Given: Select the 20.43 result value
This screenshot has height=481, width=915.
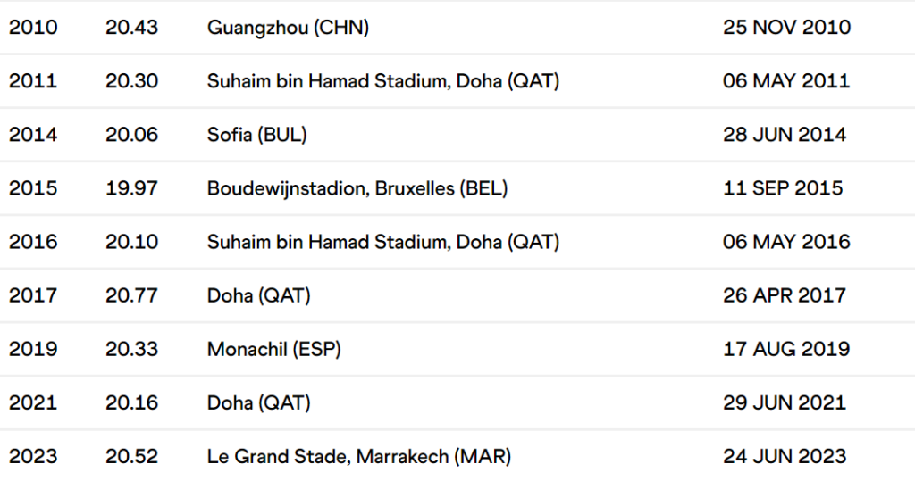Looking at the screenshot, I should [131, 28].
